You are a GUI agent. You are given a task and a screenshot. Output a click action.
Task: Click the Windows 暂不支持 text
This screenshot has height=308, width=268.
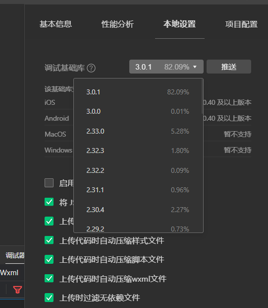[237, 150]
